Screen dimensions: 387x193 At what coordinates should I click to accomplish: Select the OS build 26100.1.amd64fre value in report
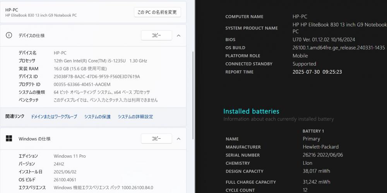tap(339, 48)
